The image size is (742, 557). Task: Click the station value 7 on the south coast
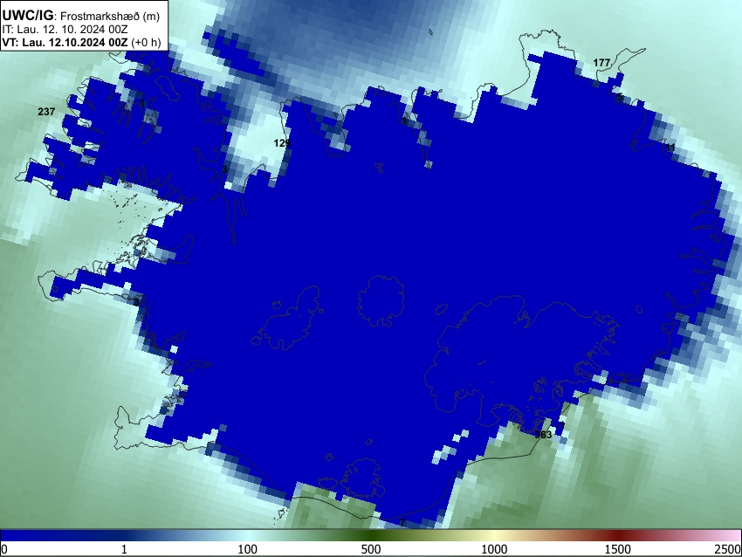click(x=402, y=523)
